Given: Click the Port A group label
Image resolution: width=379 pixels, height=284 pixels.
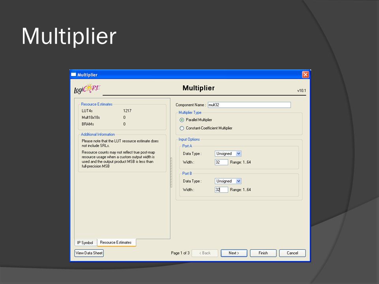Looking at the screenshot, I should click(x=187, y=146).
